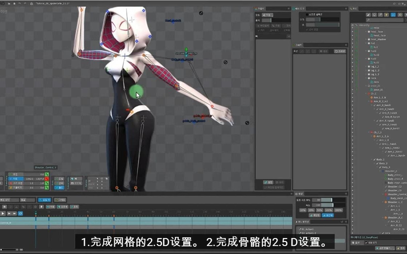The height and width of the screenshot is (254, 407).
Task: Toggle the key button for scale value
Action: [47, 183]
